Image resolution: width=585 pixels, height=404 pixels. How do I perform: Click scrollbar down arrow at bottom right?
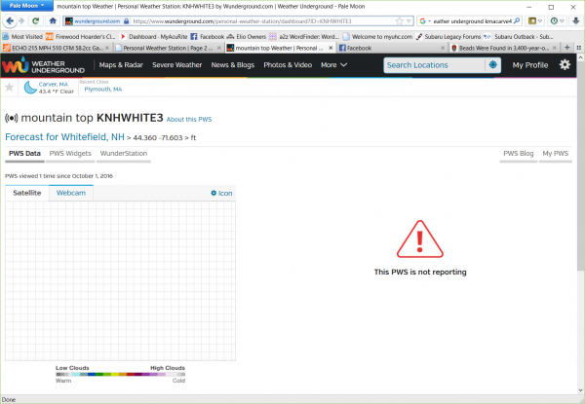point(580,390)
